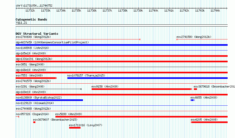235x138 pixels.
Task: Click the Cytogenetic Bands track title
Action: (31, 19)
